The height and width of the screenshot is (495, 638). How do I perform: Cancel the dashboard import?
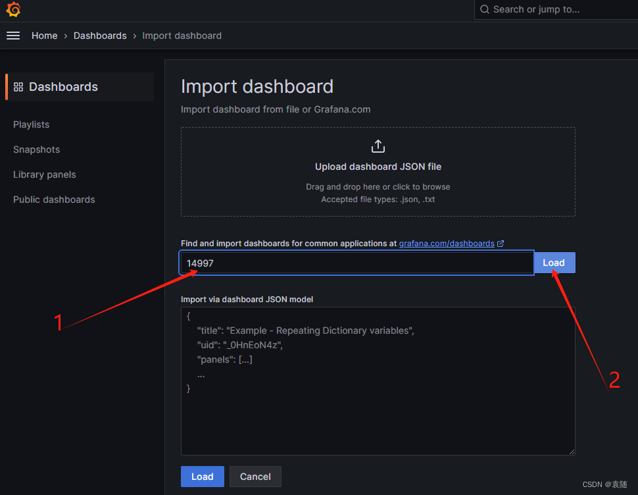pyautogui.click(x=255, y=477)
